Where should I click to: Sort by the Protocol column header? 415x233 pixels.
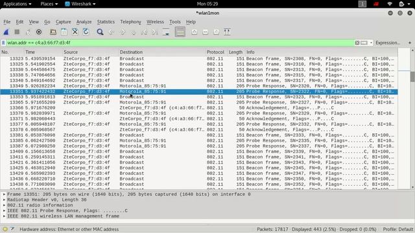(217, 52)
